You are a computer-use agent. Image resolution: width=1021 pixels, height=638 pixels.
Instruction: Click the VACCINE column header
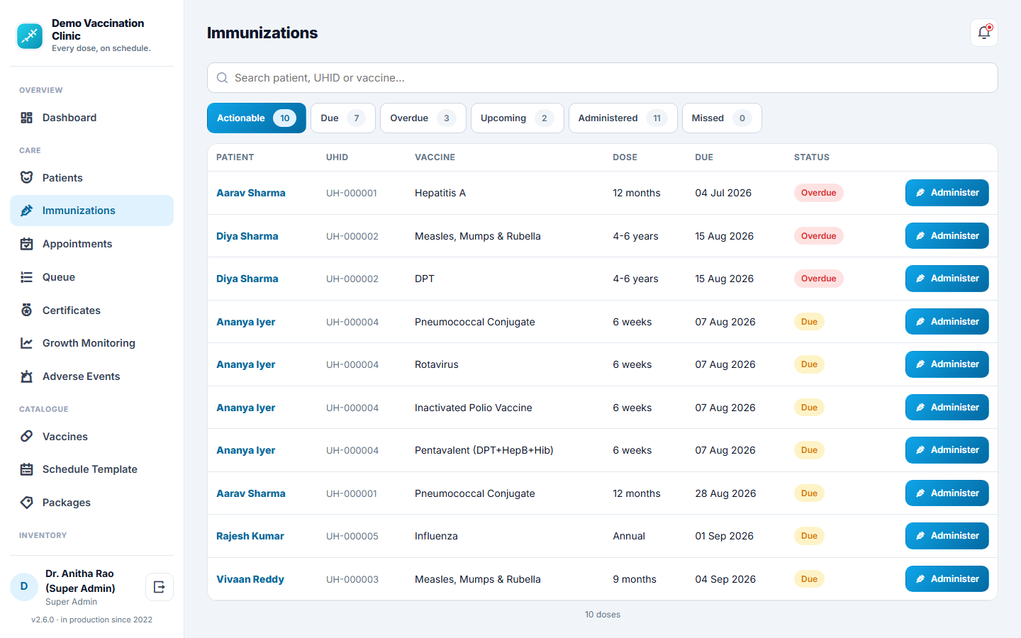point(435,157)
